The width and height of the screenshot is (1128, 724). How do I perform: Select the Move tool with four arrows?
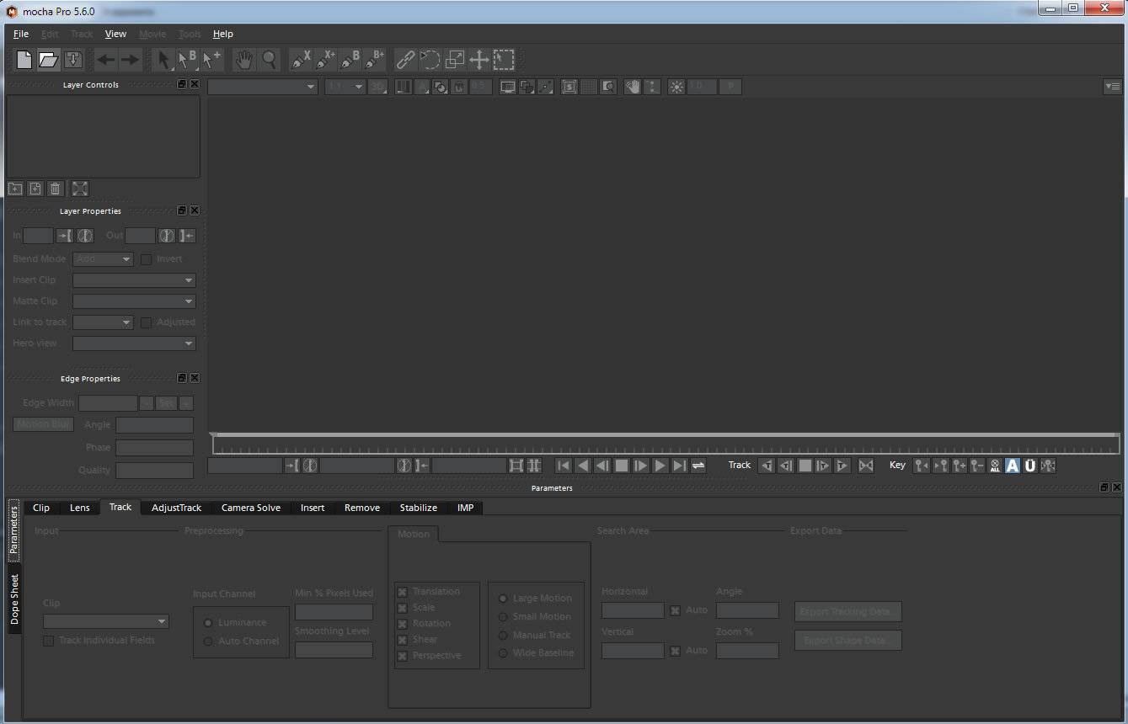click(479, 60)
